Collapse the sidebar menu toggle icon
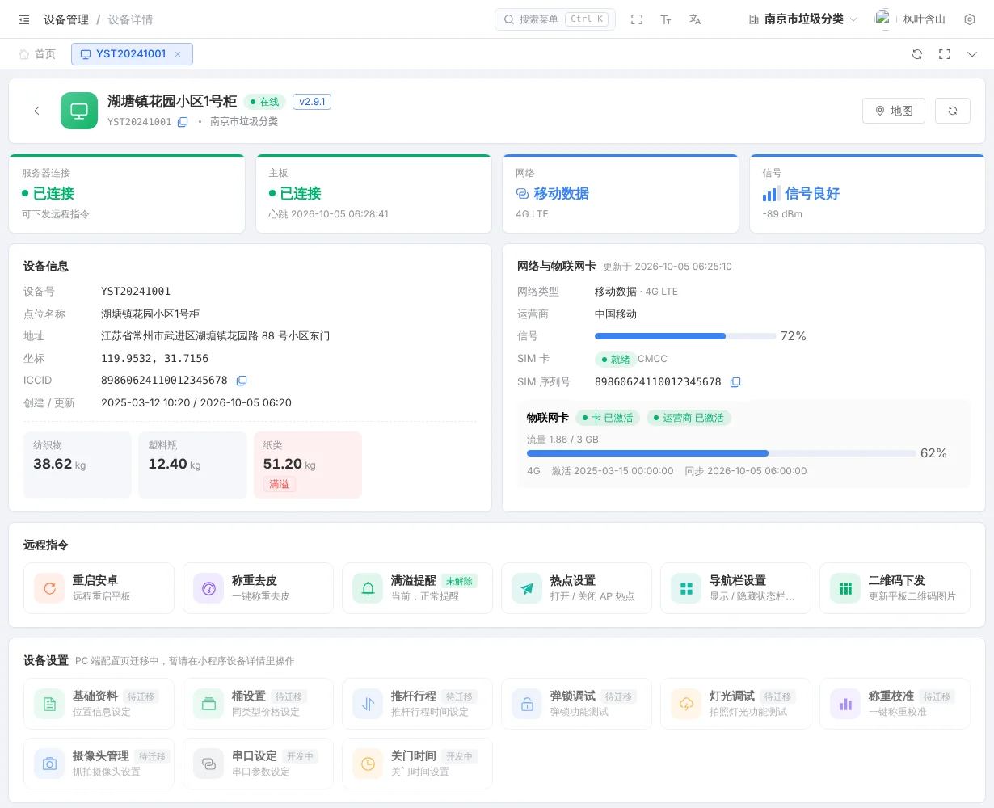The image size is (994, 808). [x=24, y=19]
